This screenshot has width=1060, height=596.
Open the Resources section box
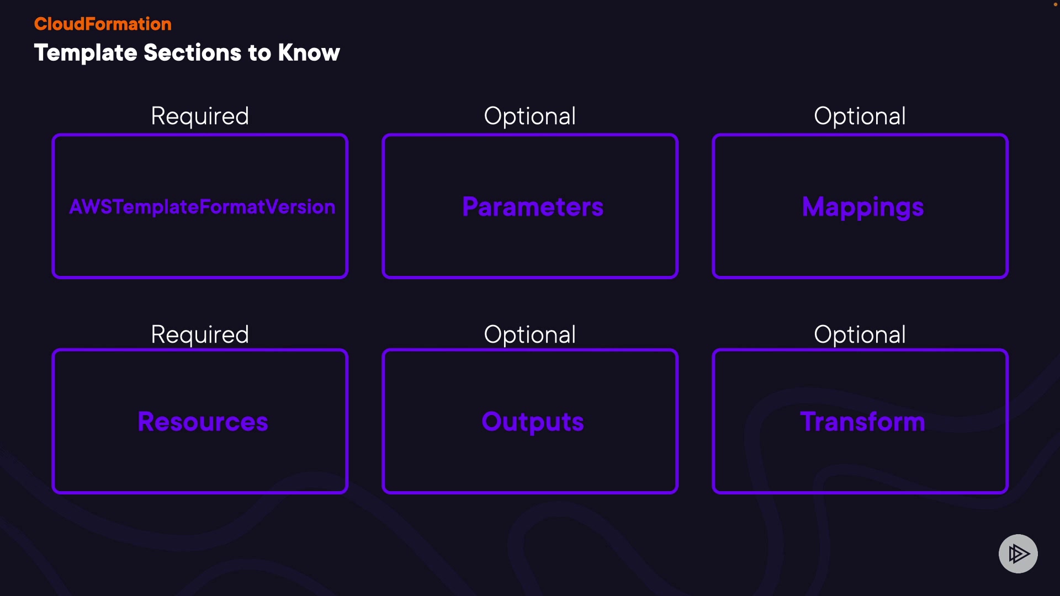pos(200,422)
